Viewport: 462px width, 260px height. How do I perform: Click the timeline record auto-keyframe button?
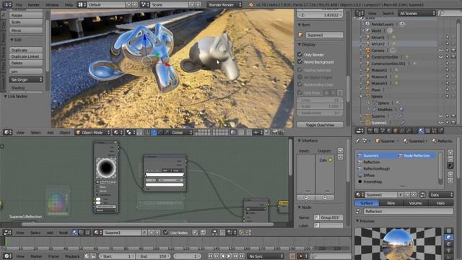(292, 256)
